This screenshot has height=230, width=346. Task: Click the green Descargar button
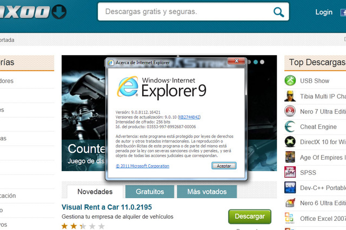(249, 217)
